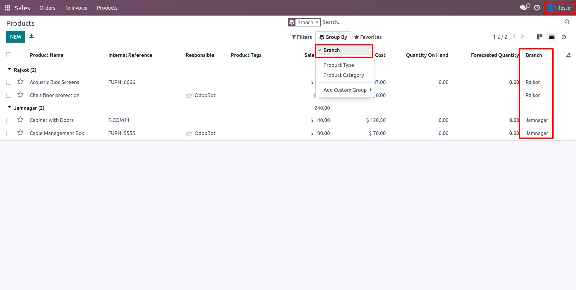Go to next page of records
Screen dimensions: 576x290
click(522, 37)
